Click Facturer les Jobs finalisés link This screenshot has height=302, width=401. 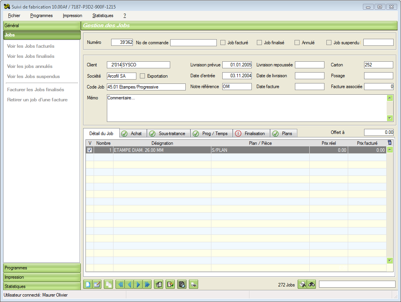pyautogui.click(x=36, y=90)
